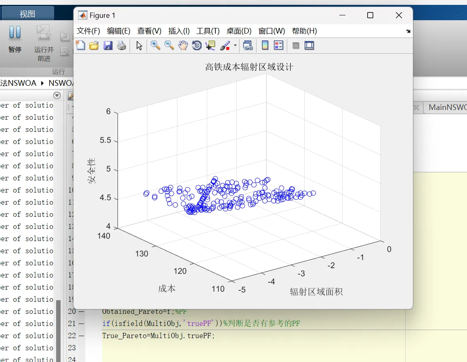This screenshot has height=362, width=467.
Task: Click the New Figure icon
Action: pos(80,46)
